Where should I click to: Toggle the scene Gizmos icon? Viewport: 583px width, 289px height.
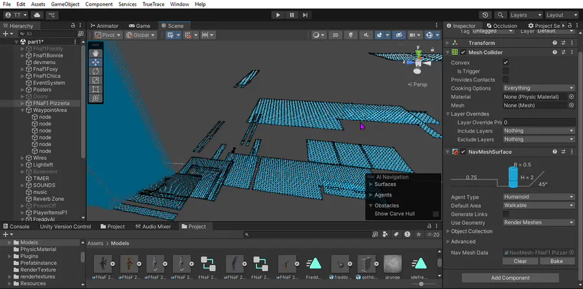pos(429,35)
